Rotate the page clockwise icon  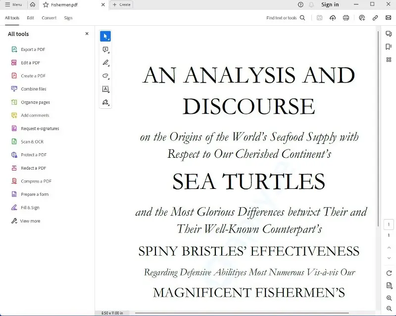point(389,273)
